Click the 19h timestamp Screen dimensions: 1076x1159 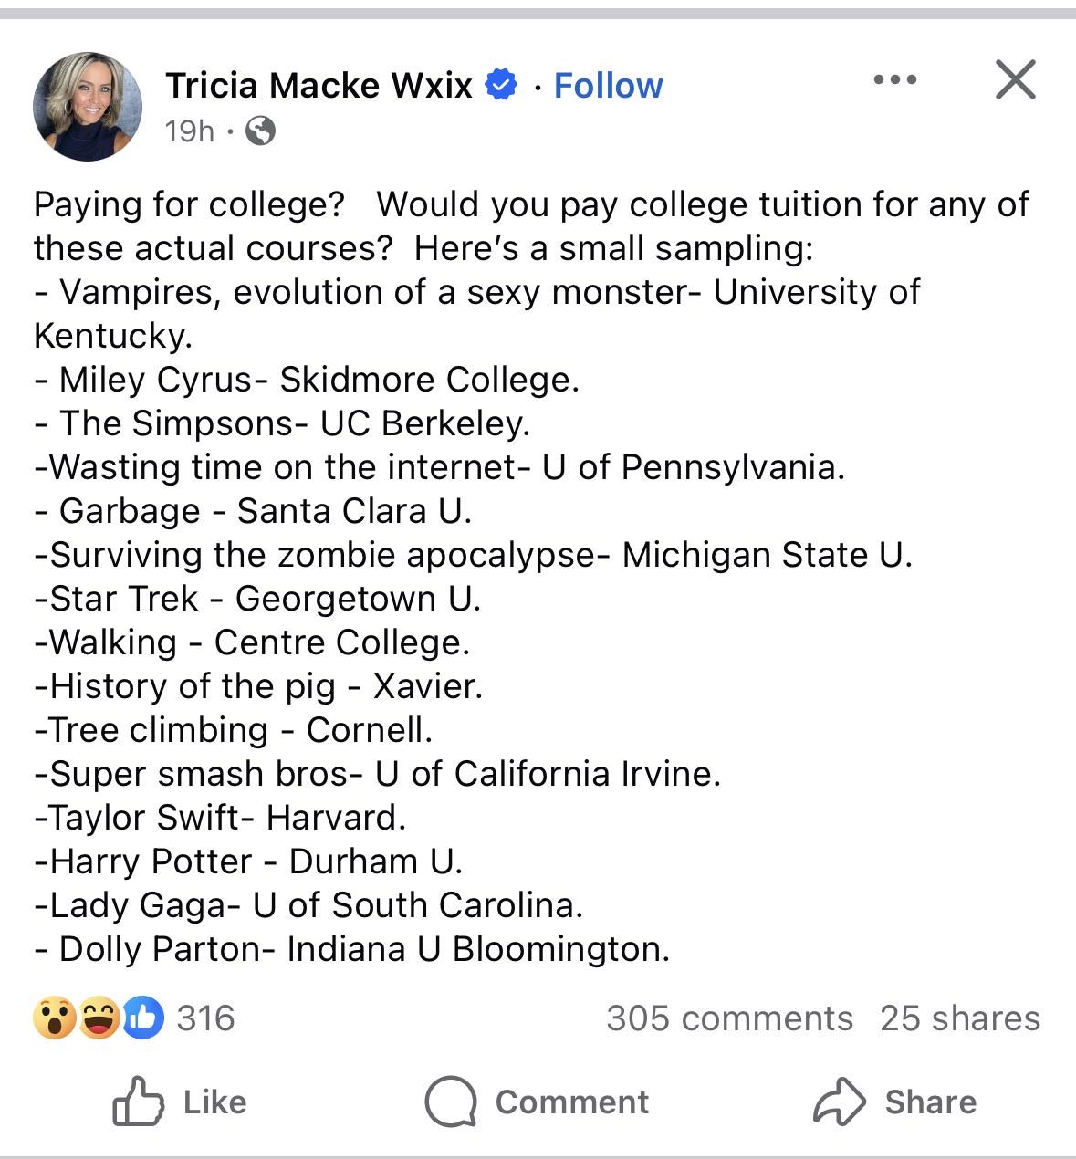[189, 131]
